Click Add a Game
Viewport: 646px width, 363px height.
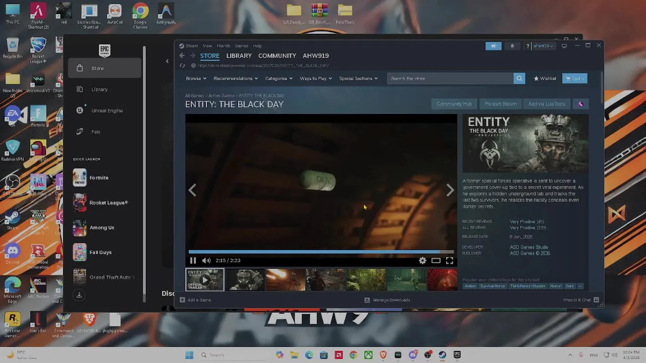[195, 300]
